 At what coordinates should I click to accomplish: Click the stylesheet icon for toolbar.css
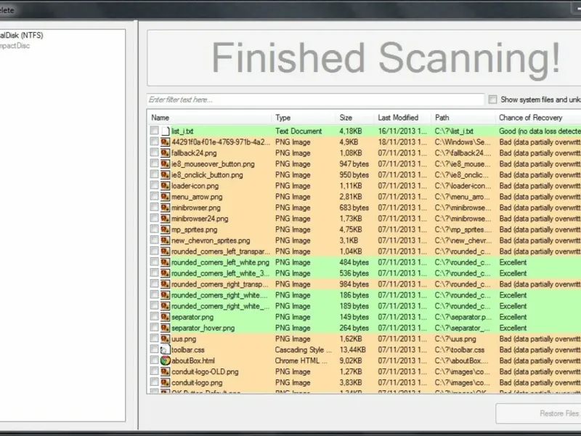point(166,350)
